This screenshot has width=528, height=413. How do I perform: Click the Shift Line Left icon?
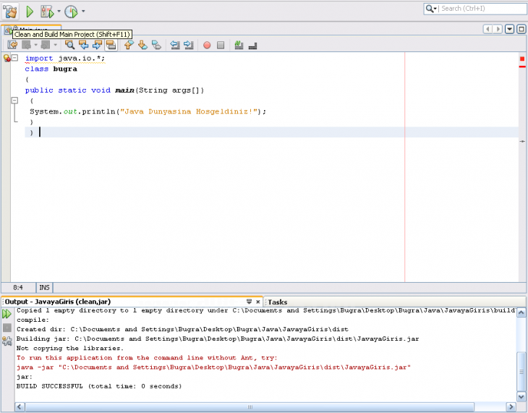(175, 45)
